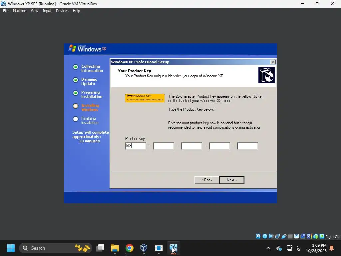Open the View menu

[34, 11]
